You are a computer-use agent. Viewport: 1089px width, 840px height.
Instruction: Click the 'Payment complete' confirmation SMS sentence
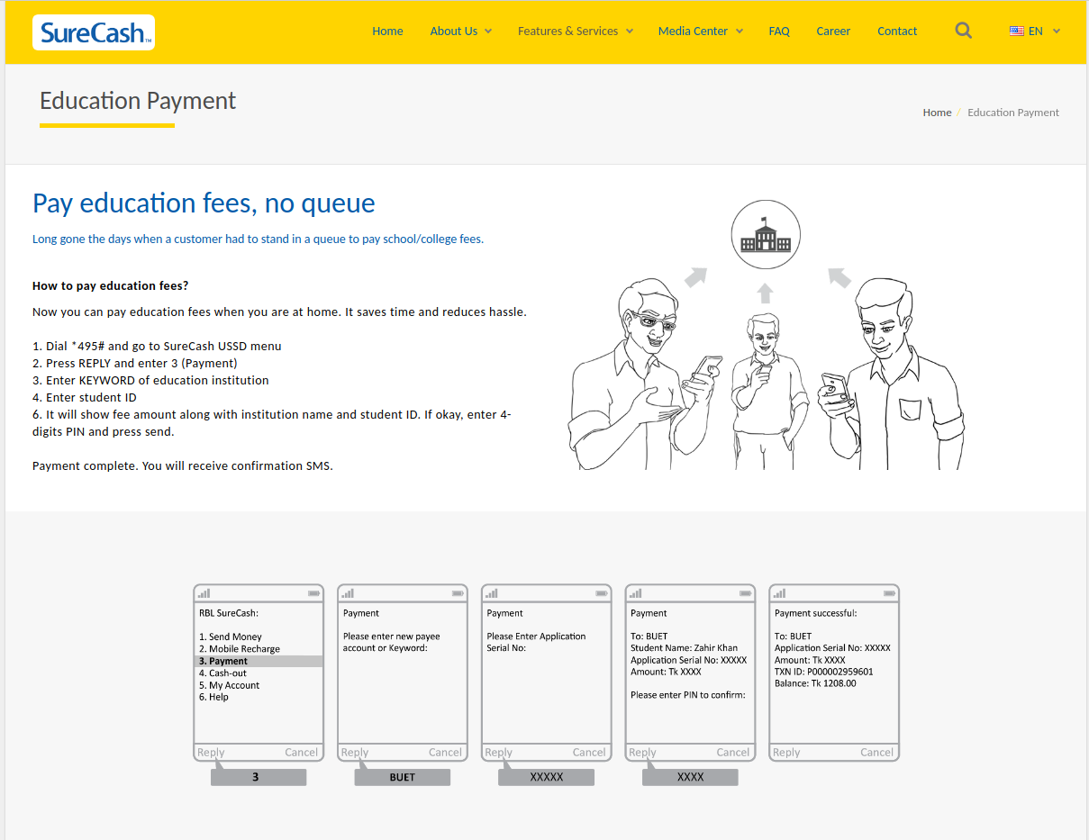pos(183,465)
